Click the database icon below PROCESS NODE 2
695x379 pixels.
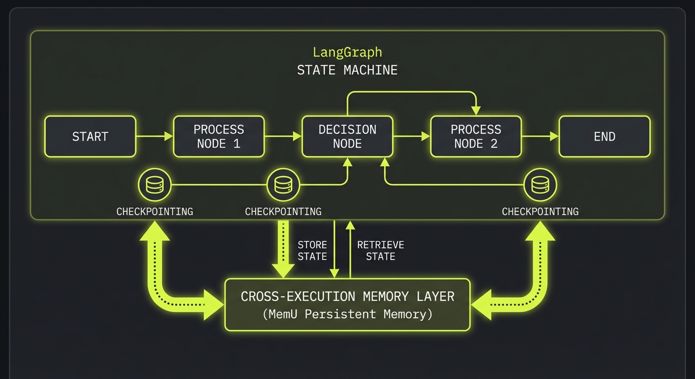(x=540, y=185)
